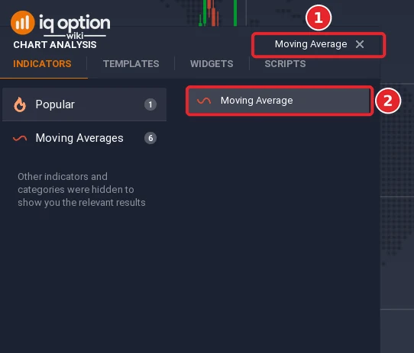414x353 pixels.
Task: Click the wave icon beside Moving Averages
Action: click(x=20, y=138)
